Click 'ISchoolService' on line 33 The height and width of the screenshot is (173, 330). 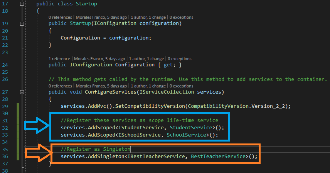139,135
